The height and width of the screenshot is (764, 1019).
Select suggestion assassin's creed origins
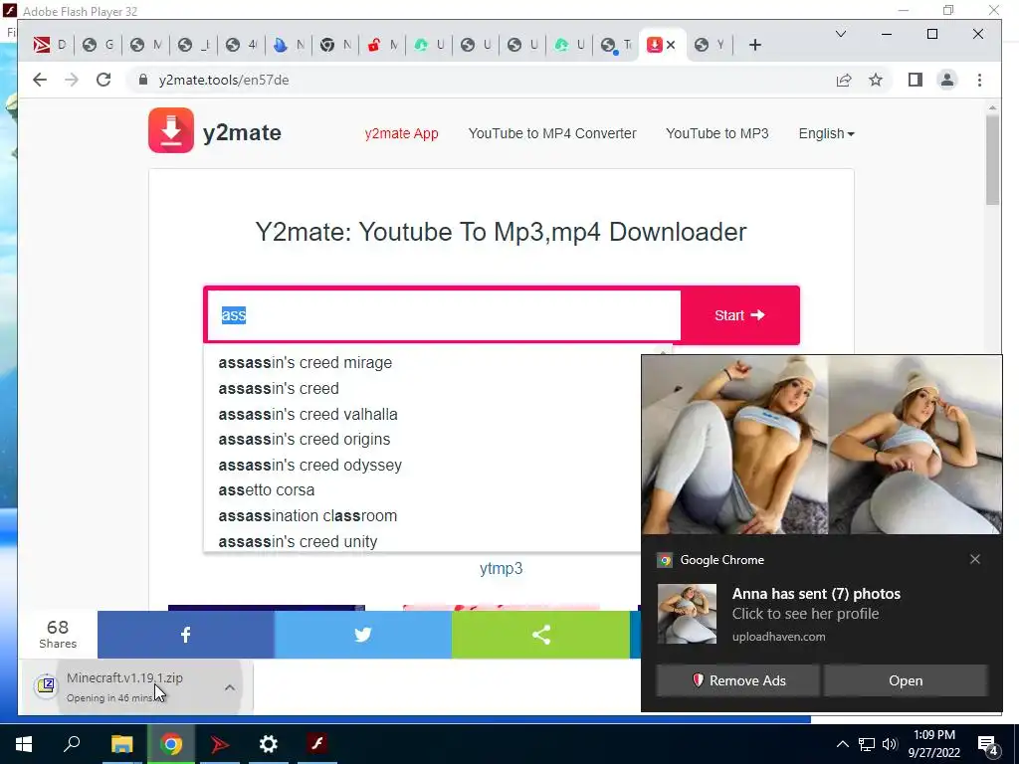pyautogui.click(x=305, y=439)
